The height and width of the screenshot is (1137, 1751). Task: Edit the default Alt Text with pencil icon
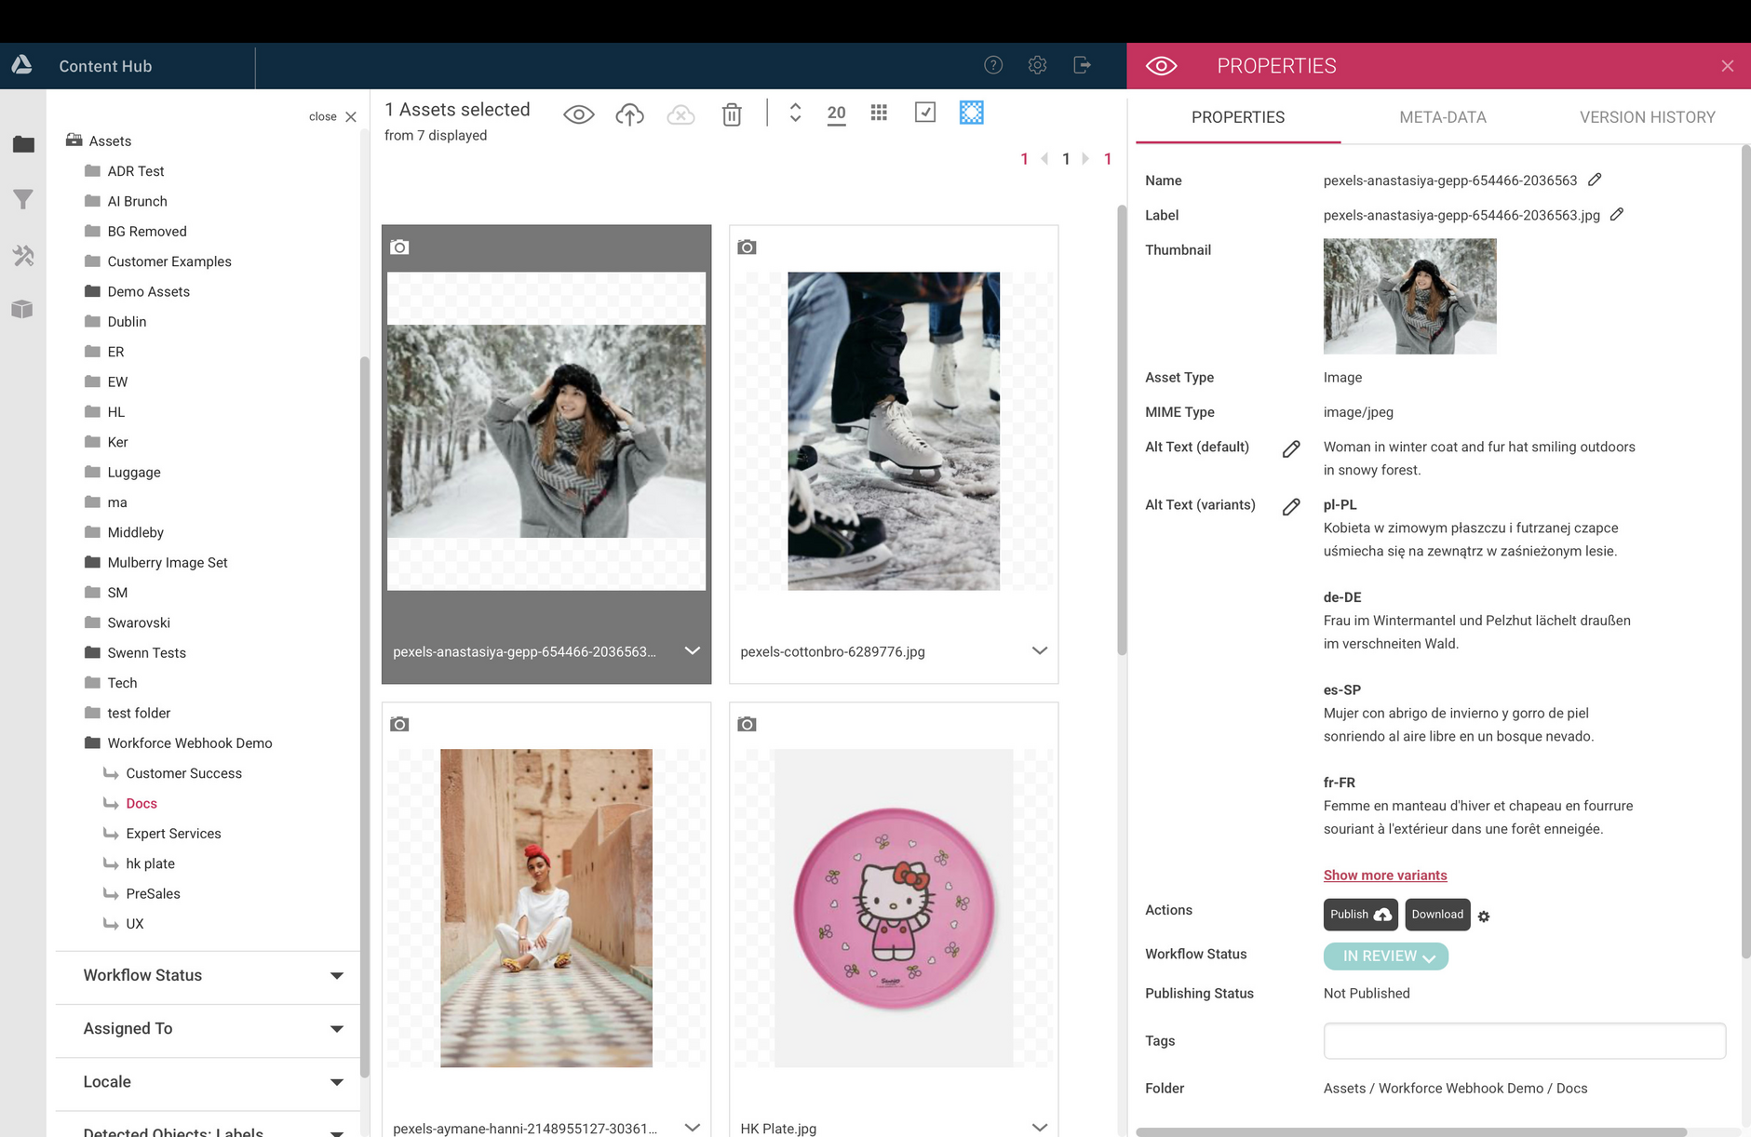1291,448
